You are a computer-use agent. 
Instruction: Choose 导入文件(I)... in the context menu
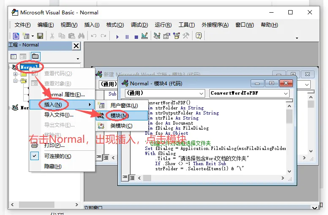(x=62, y=115)
